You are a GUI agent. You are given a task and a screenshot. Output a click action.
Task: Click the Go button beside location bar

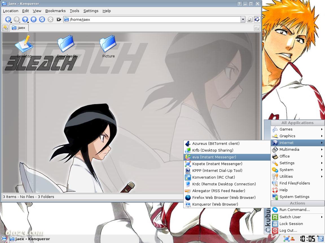click(250, 19)
